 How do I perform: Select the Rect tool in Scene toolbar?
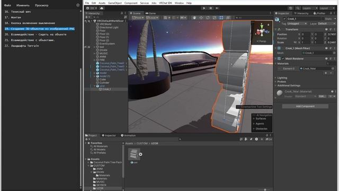[x=221, y=18]
